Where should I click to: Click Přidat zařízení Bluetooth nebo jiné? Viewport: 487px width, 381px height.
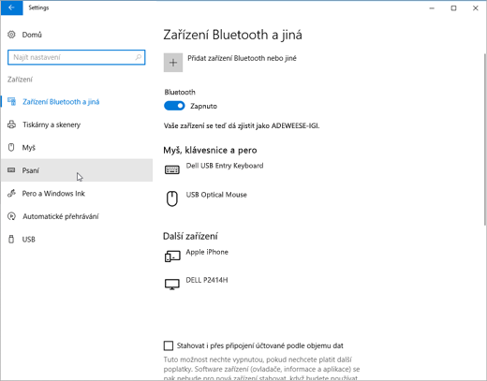pyautogui.click(x=242, y=58)
